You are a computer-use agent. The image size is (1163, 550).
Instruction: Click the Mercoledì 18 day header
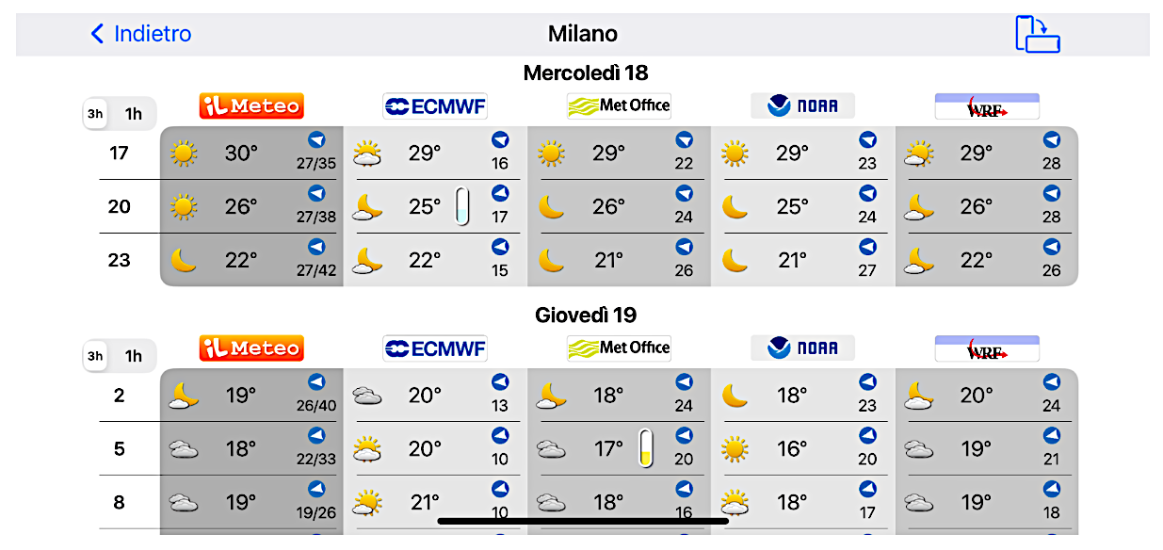click(586, 73)
